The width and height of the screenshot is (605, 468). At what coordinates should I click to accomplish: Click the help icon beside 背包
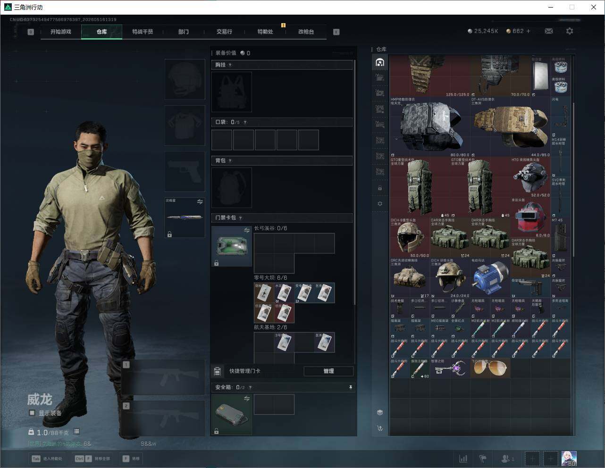click(230, 161)
